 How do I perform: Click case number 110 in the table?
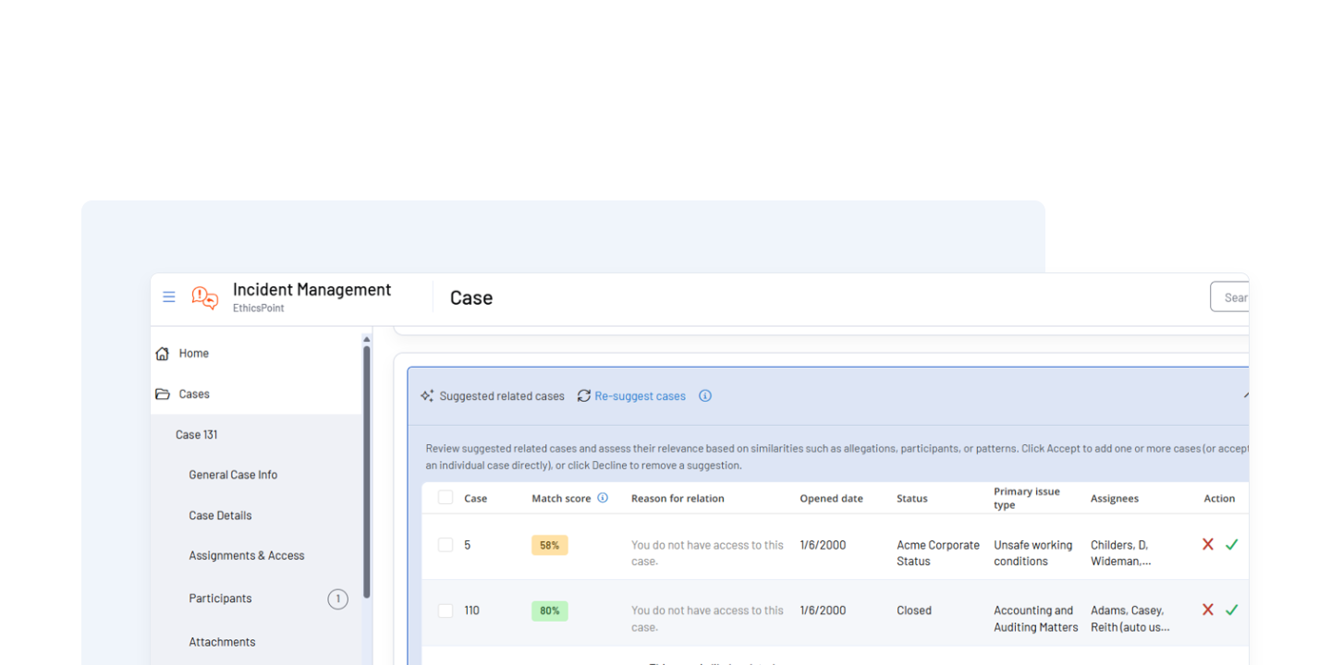point(471,611)
